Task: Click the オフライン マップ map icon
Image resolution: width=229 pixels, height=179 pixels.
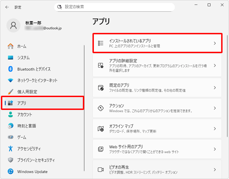Action: pyautogui.click(x=101, y=129)
